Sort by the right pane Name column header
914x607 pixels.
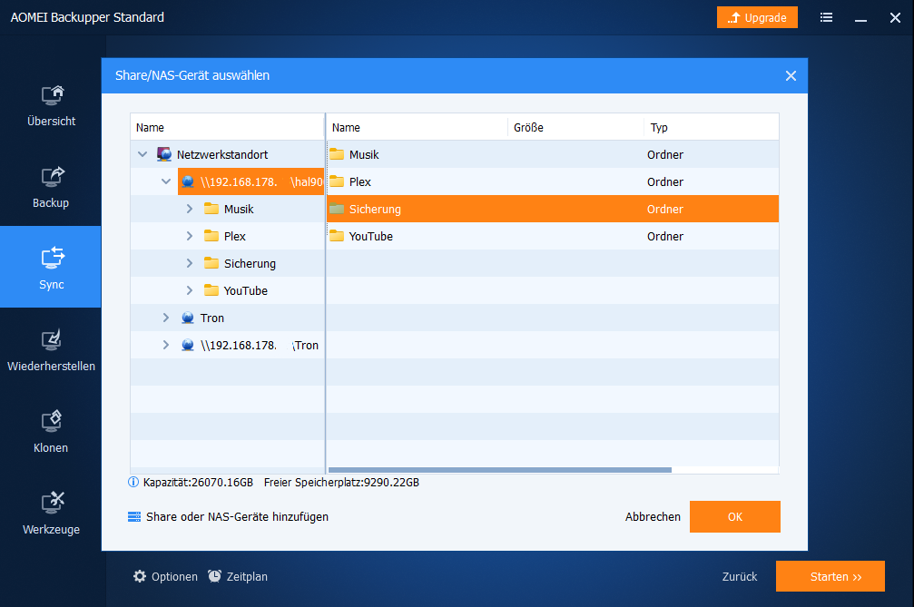417,127
